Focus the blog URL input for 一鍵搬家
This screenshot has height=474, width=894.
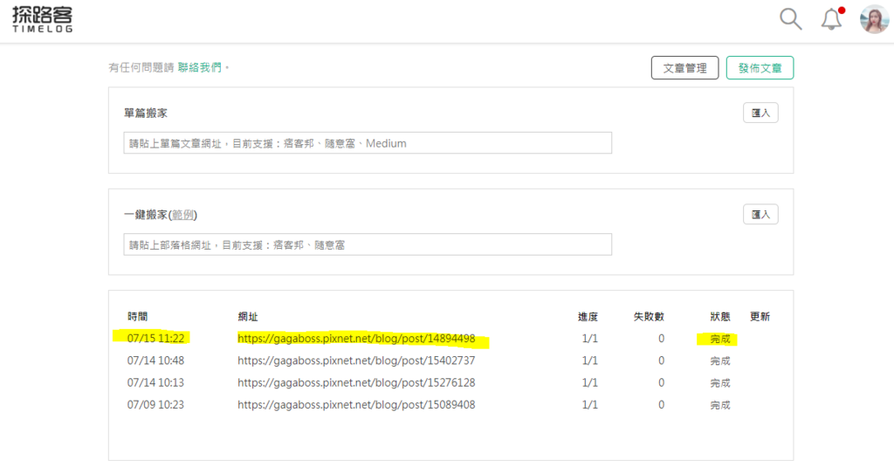pyautogui.click(x=368, y=244)
